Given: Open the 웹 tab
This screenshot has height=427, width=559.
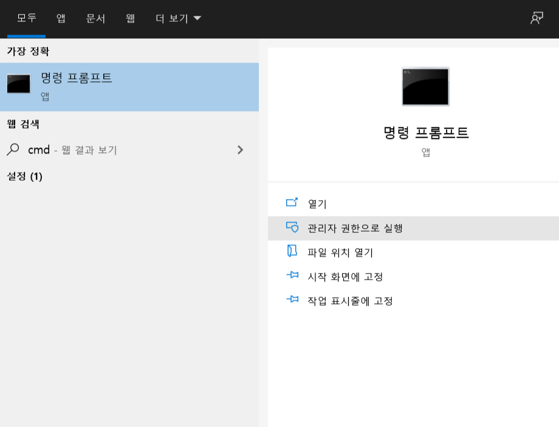Looking at the screenshot, I should [x=129, y=18].
